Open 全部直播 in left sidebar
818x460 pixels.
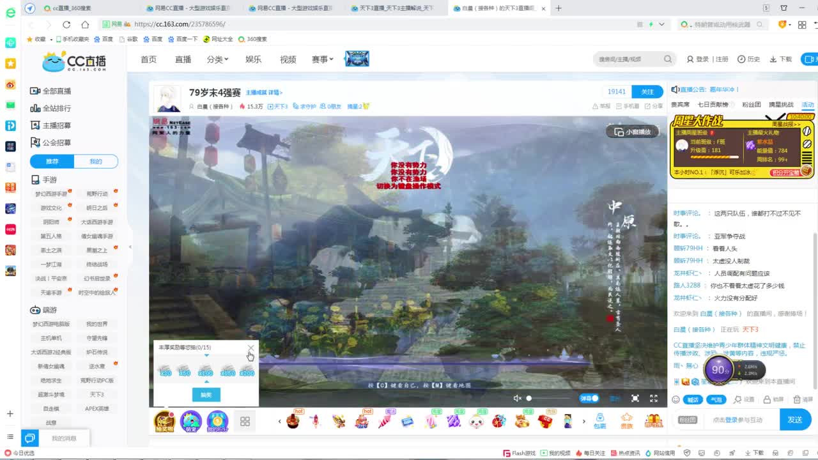(51, 91)
